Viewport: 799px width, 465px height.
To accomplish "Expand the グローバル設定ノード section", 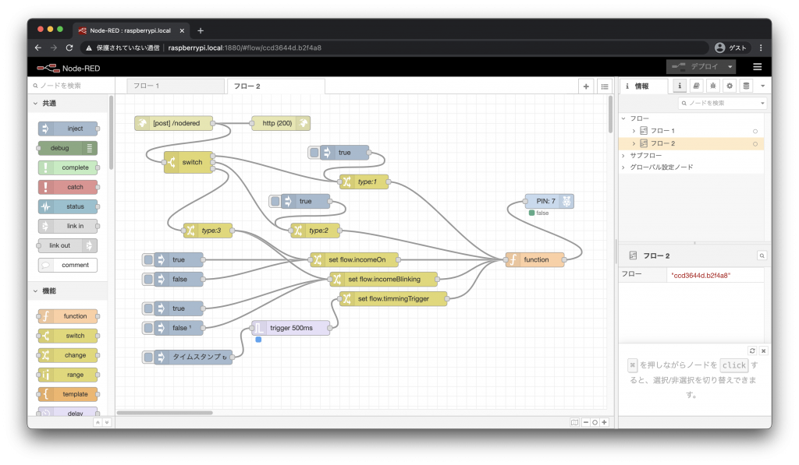I will coord(623,167).
